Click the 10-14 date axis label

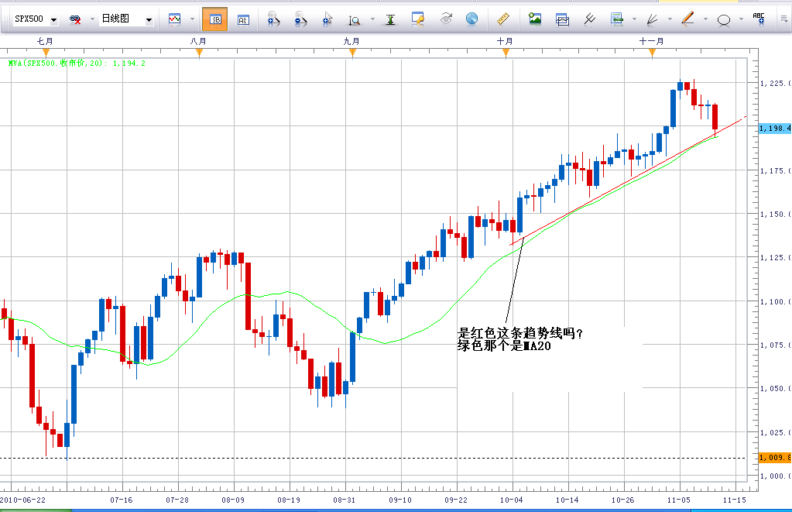(567, 500)
